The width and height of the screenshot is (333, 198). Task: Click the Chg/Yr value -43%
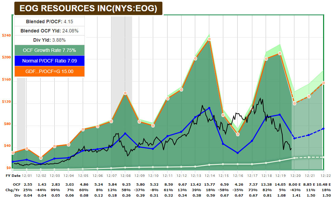(295, 190)
